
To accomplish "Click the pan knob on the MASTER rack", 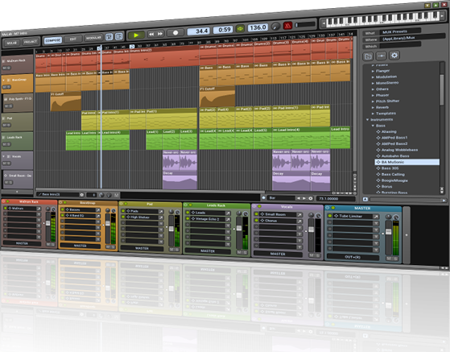I will pos(388,217).
